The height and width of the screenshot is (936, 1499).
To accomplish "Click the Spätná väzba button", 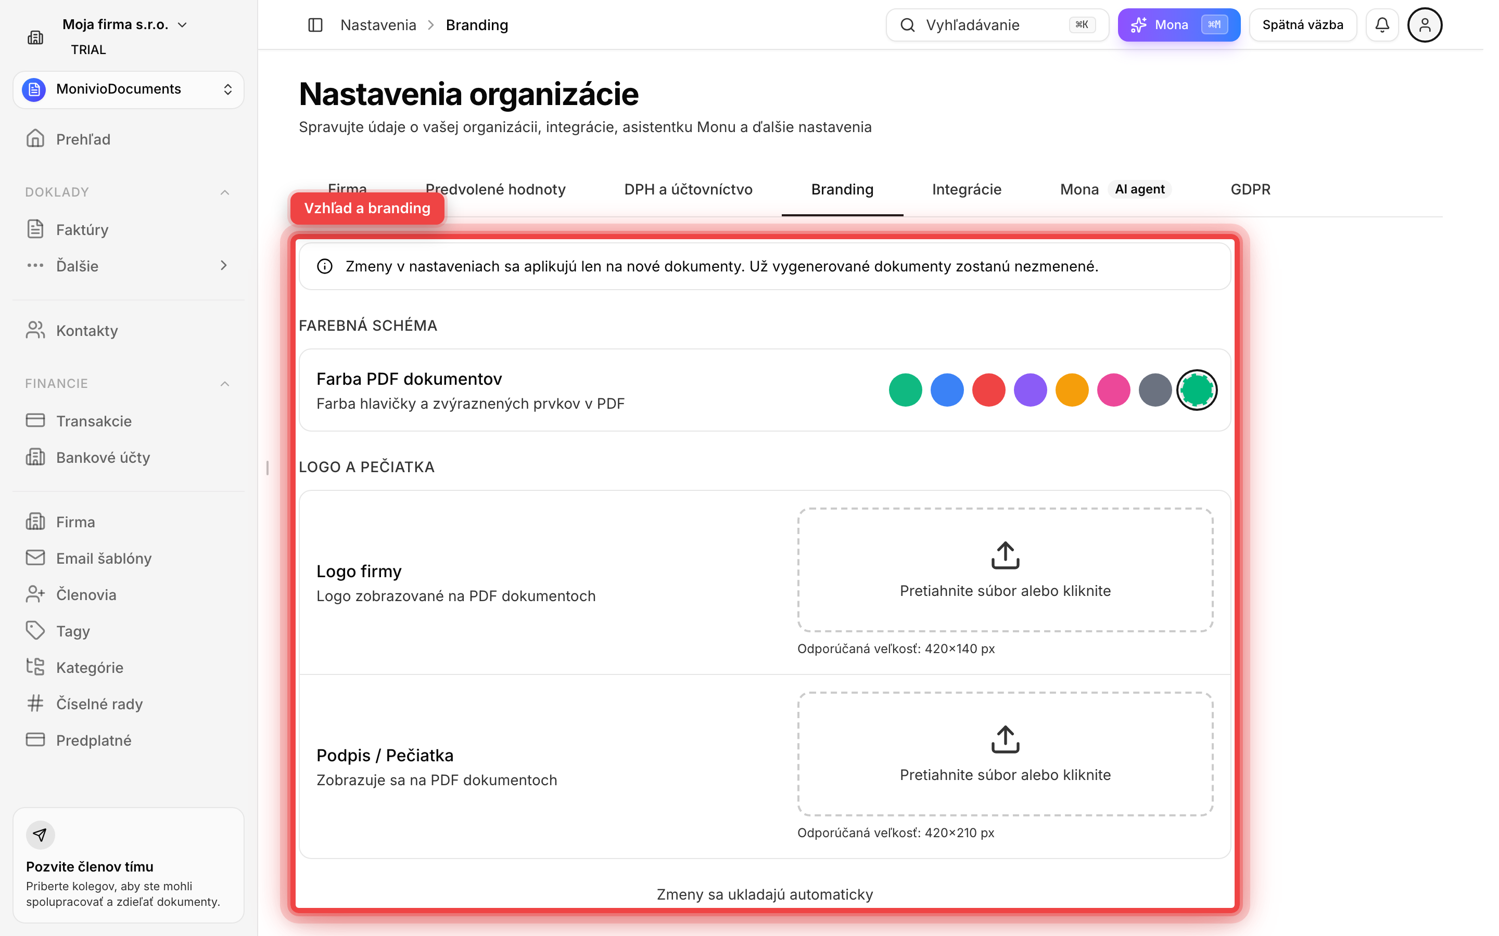I will coord(1303,25).
